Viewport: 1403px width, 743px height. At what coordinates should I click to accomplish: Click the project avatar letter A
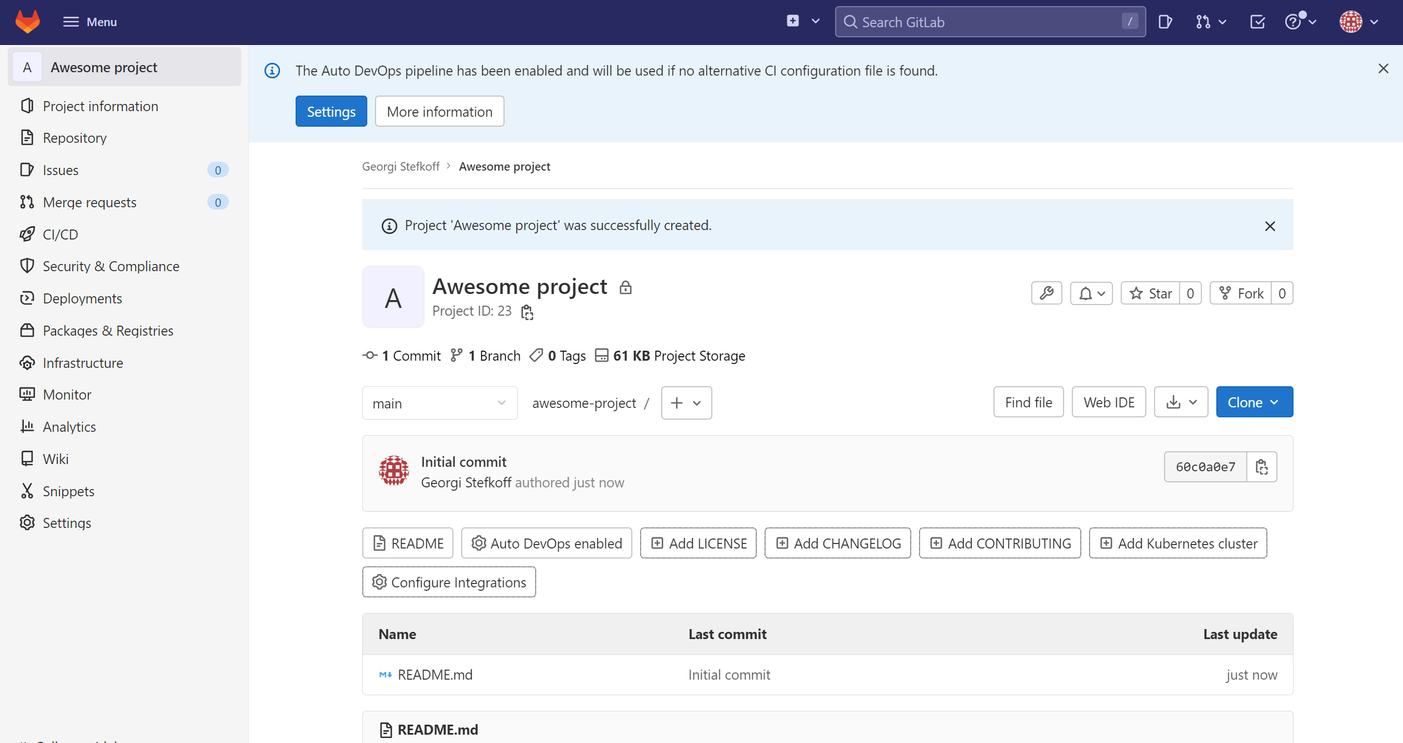point(393,297)
